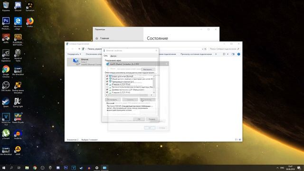
Task: Open the view options dropdown arrow
Action: 228,54
